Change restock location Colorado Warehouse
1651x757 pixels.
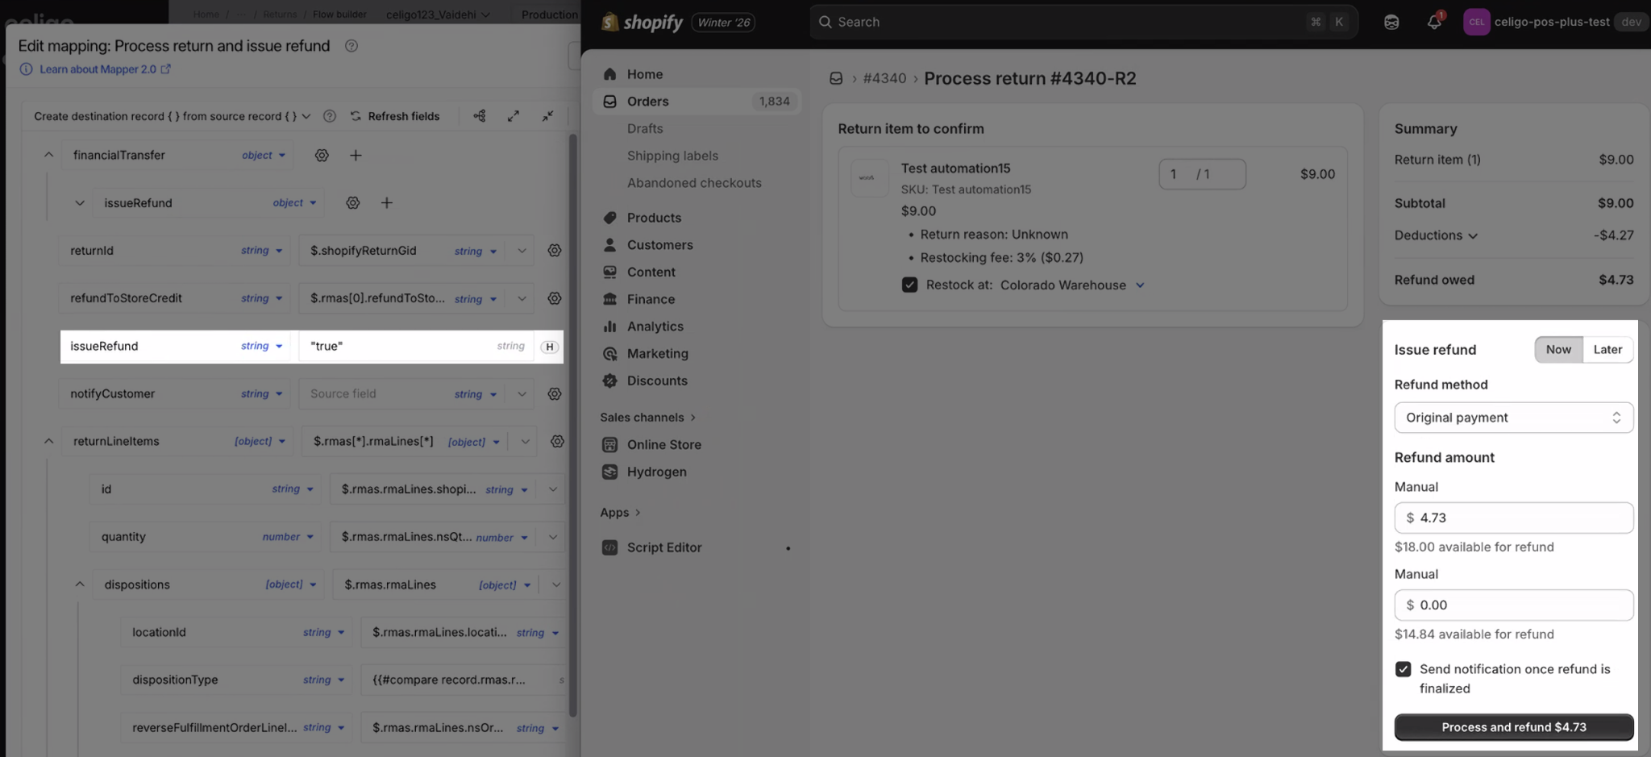click(x=1072, y=285)
